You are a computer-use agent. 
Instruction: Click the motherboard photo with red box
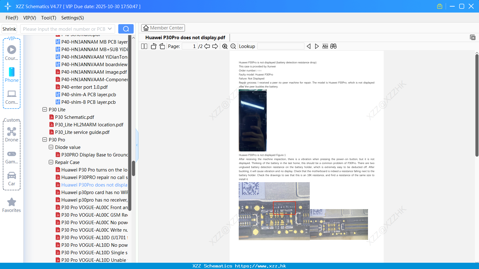tap(274, 211)
